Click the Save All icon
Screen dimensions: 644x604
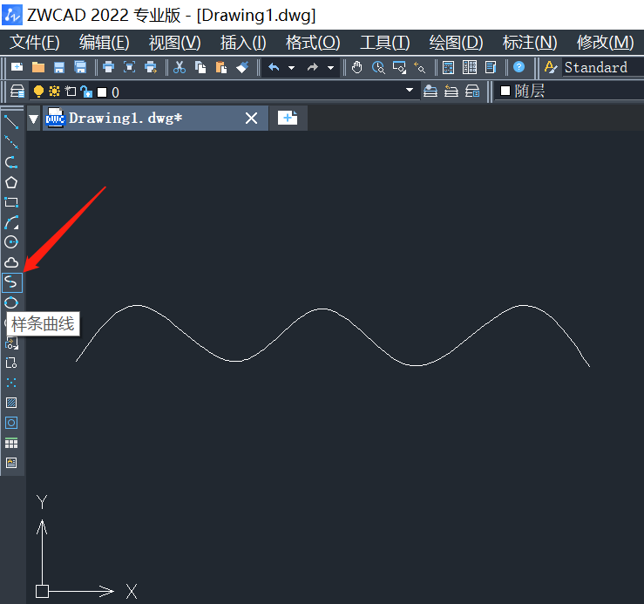tap(80, 67)
